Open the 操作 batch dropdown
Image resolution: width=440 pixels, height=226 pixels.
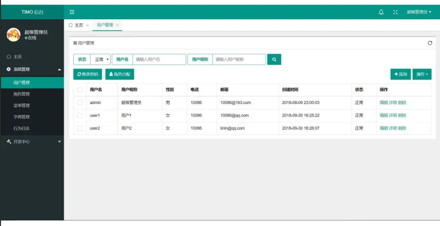click(422, 74)
